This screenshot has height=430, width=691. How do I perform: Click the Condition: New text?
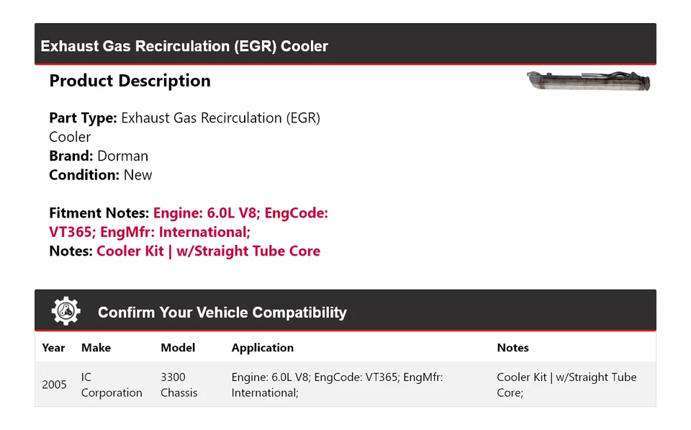pyautogui.click(x=101, y=175)
